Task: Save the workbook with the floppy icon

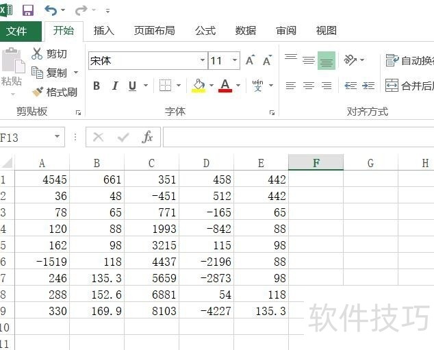Action: pyautogui.click(x=27, y=10)
